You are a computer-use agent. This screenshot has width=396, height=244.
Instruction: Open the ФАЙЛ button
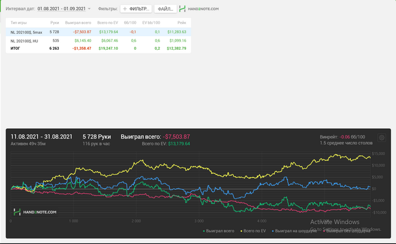(165, 9)
